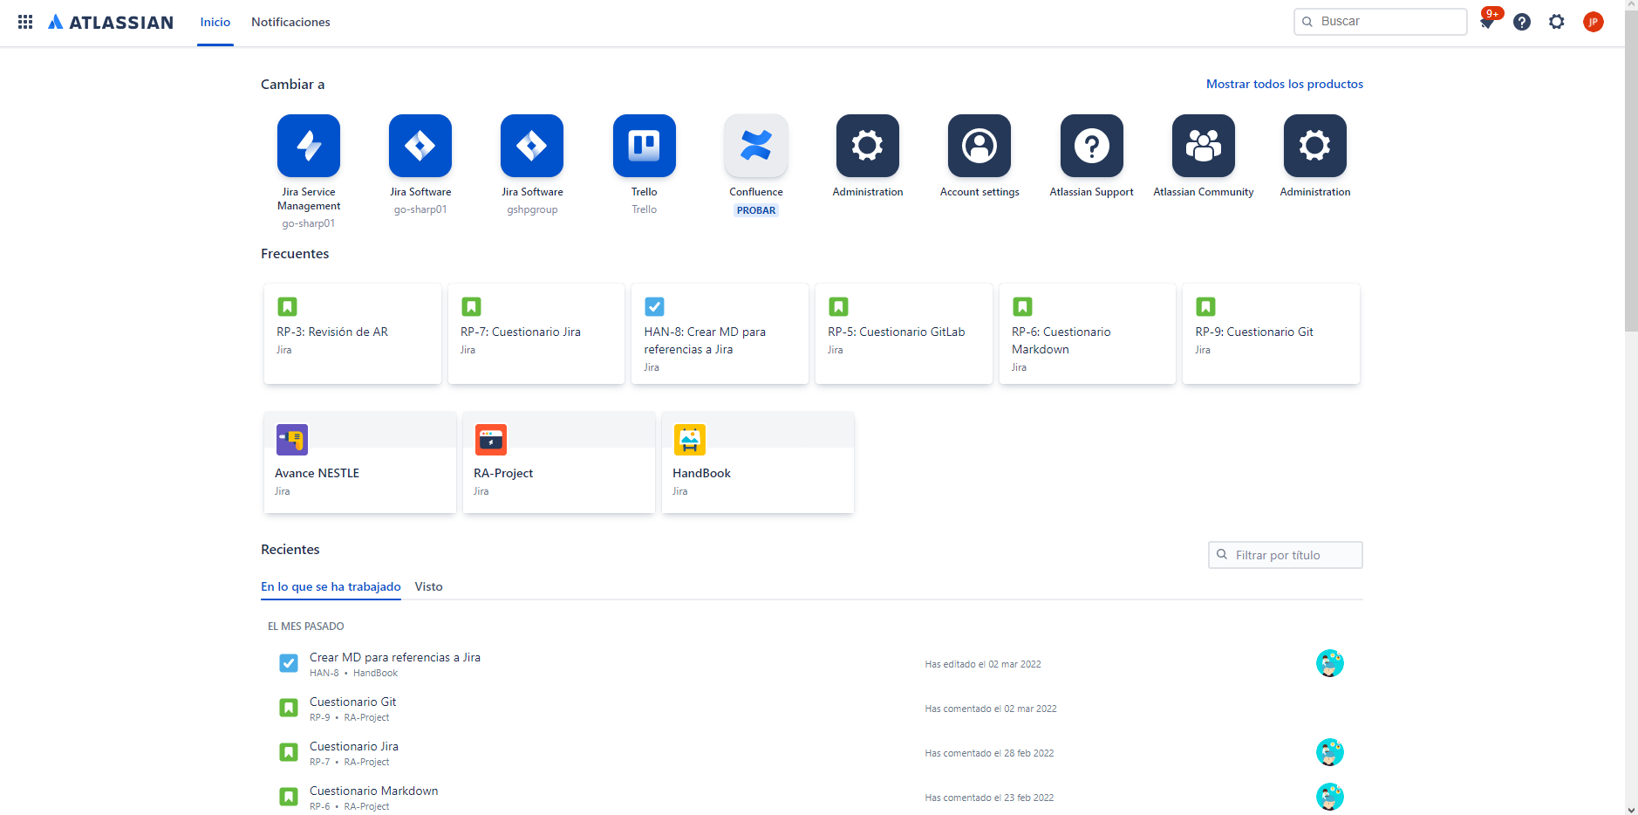The height and width of the screenshot is (815, 1638).
Task: Click story icon beside Cuestionario Markdown recent item
Action: coord(289,797)
